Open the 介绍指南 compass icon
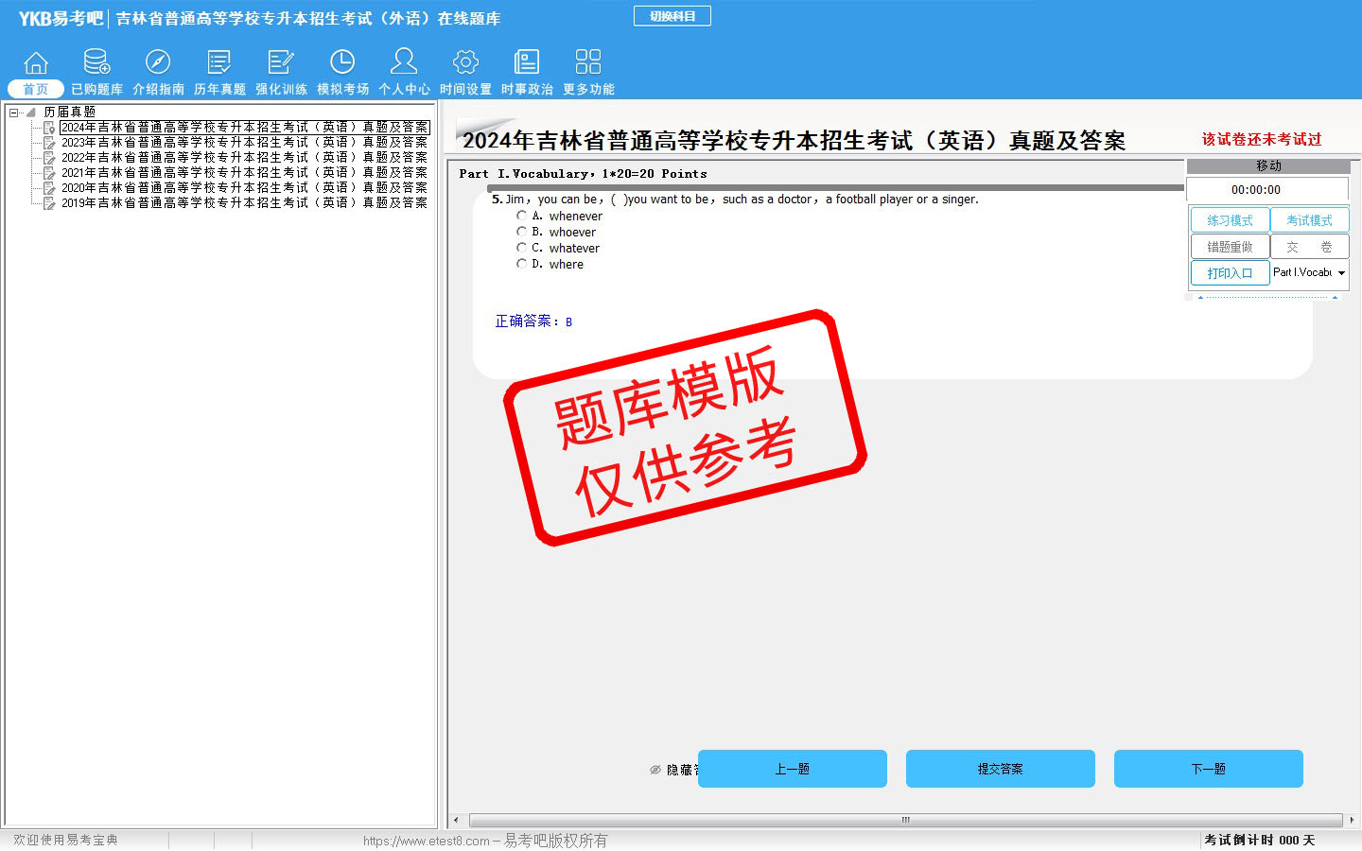This screenshot has width=1362, height=851. pyautogui.click(x=158, y=63)
